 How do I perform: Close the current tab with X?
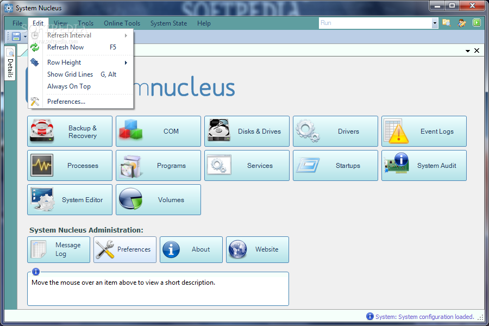click(x=477, y=51)
